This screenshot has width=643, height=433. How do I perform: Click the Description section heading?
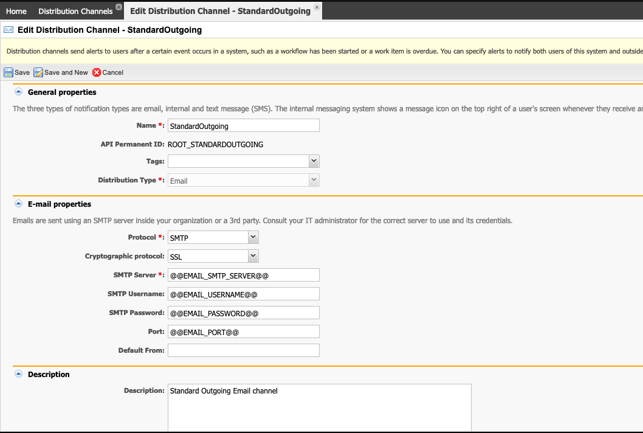coord(49,374)
